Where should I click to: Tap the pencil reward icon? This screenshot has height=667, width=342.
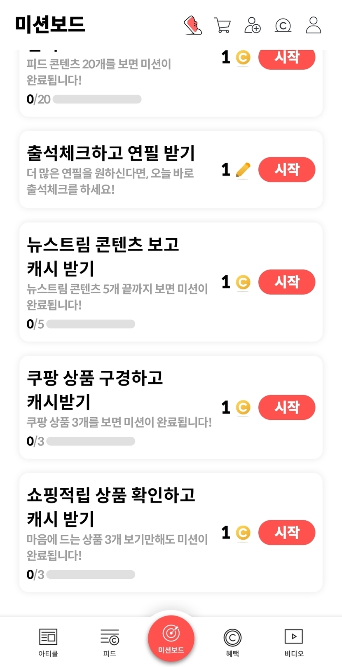pos(243,170)
